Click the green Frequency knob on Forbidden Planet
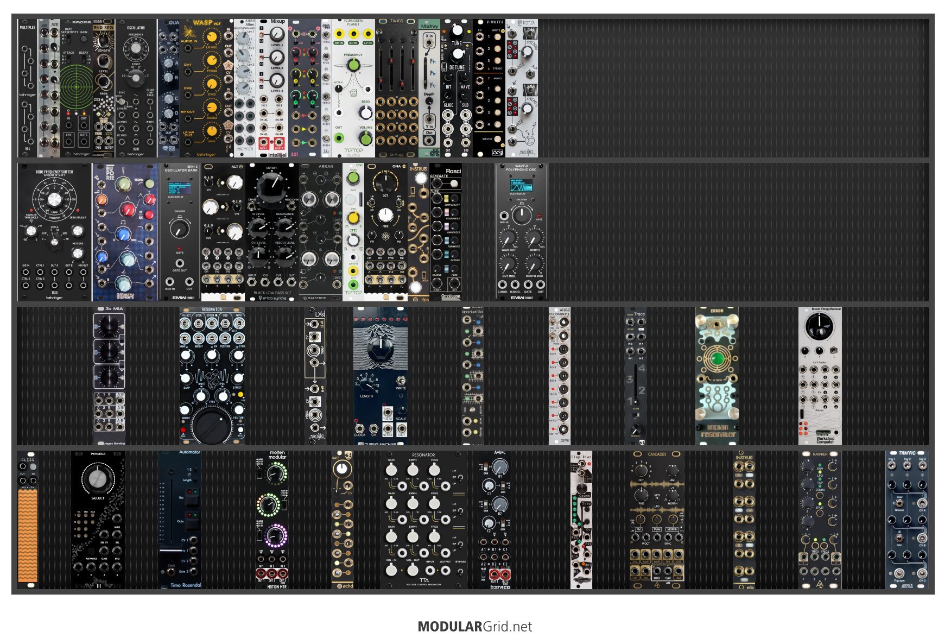The width and height of the screenshot is (951, 638). [x=353, y=65]
